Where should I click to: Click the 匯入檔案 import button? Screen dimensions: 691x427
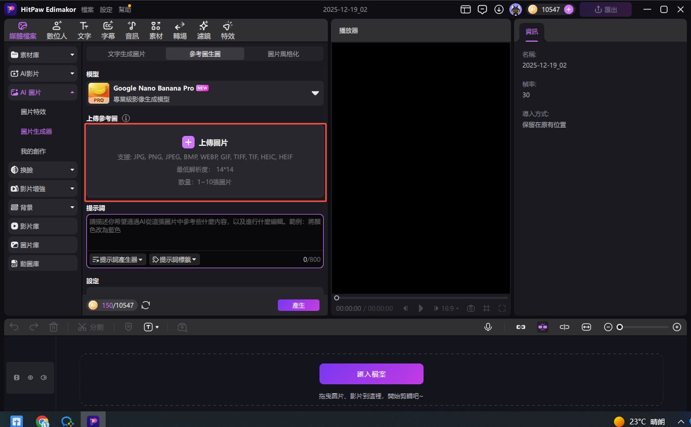tap(371, 373)
